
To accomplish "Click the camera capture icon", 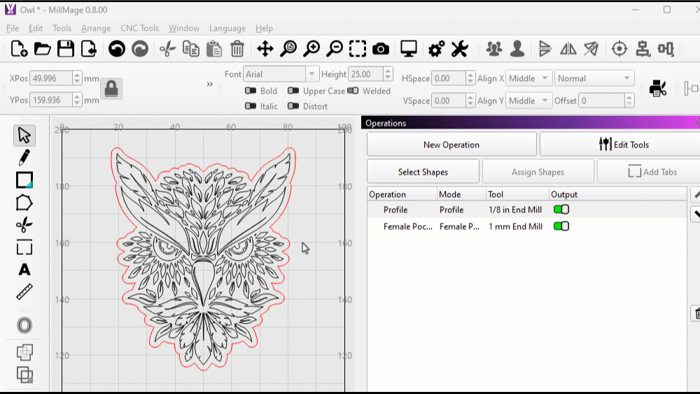I will pyautogui.click(x=381, y=48).
